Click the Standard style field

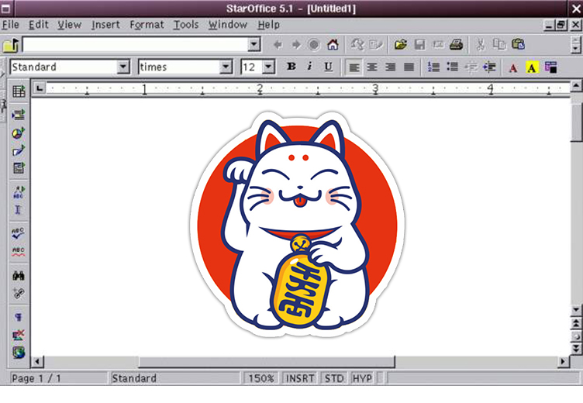tap(64, 67)
